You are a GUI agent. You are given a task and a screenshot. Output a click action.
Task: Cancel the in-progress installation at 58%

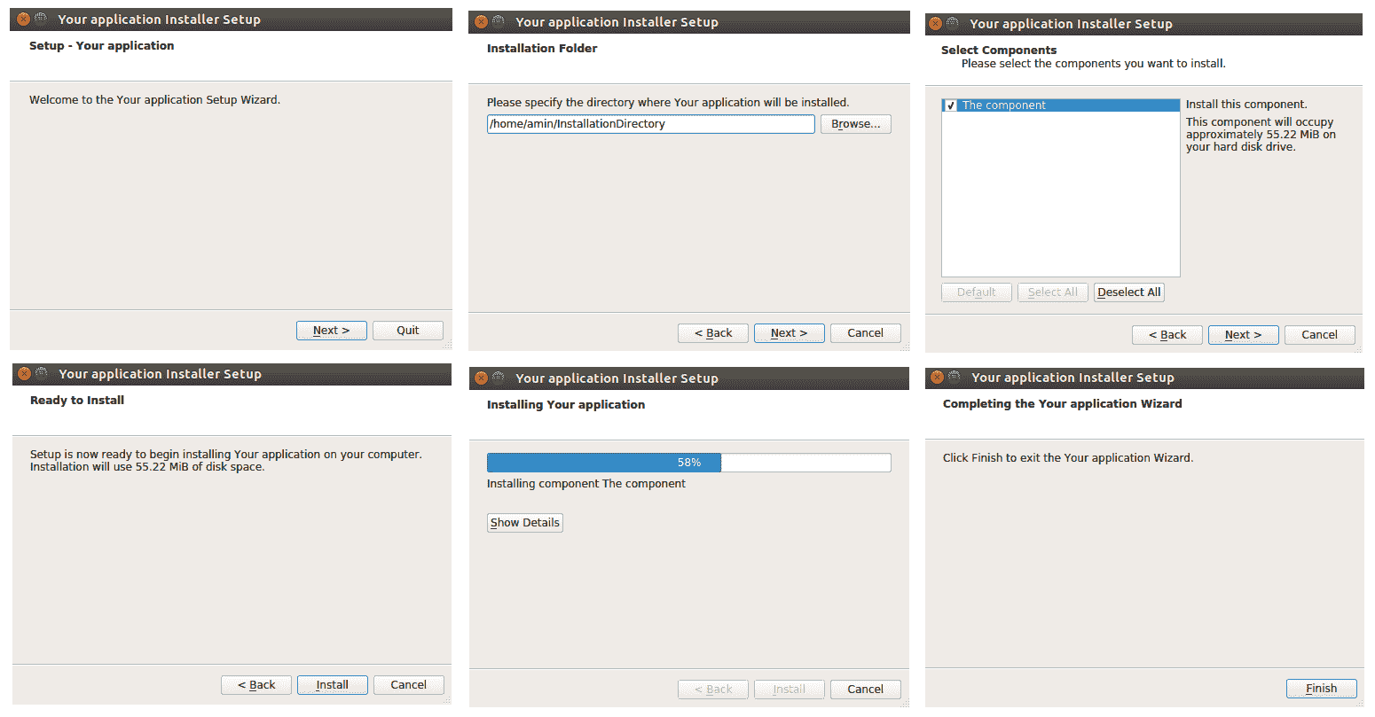[x=865, y=690]
